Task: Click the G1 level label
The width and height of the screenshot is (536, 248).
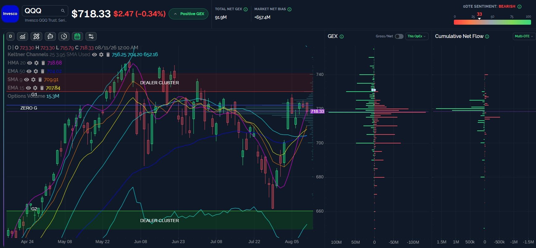Action: [x=34, y=94]
